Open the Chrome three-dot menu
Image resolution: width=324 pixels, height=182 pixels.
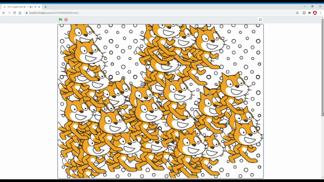pos(320,13)
